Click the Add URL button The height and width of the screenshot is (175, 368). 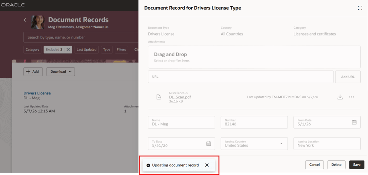[348, 77]
